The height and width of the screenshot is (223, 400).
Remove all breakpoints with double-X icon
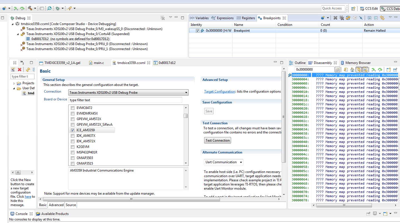tap(342, 18)
